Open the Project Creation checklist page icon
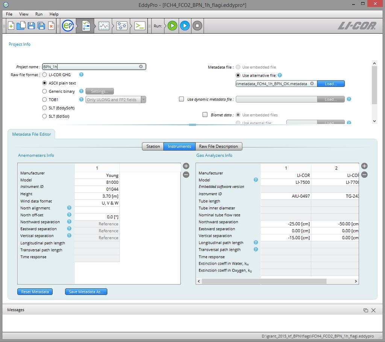 [x=86, y=26]
